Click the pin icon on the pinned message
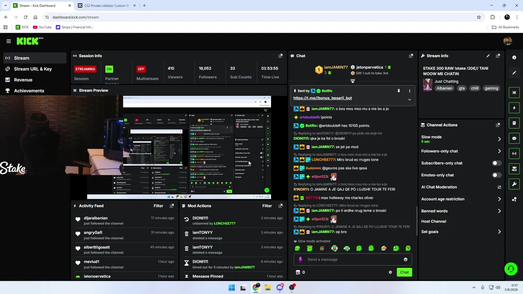The height and width of the screenshot is (294, 523). click(x=398, y=91)
